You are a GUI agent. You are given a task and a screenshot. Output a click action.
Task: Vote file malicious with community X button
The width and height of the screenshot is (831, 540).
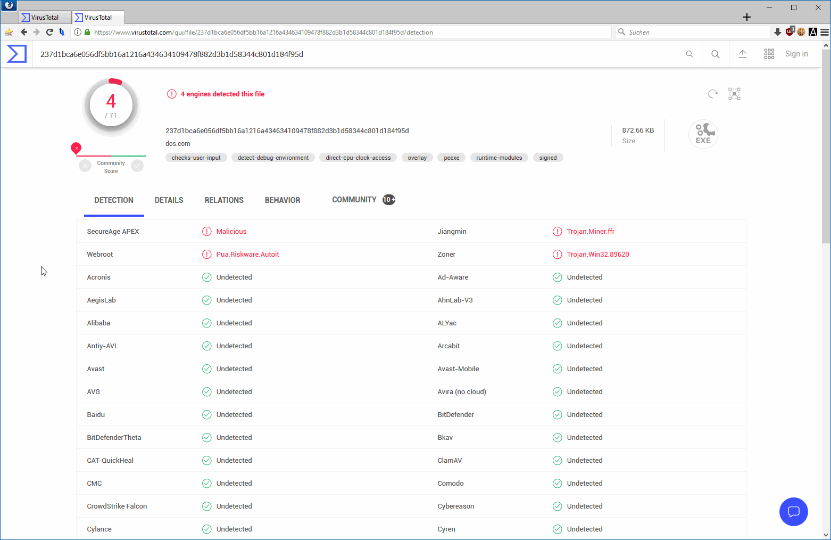pos(85,166)
